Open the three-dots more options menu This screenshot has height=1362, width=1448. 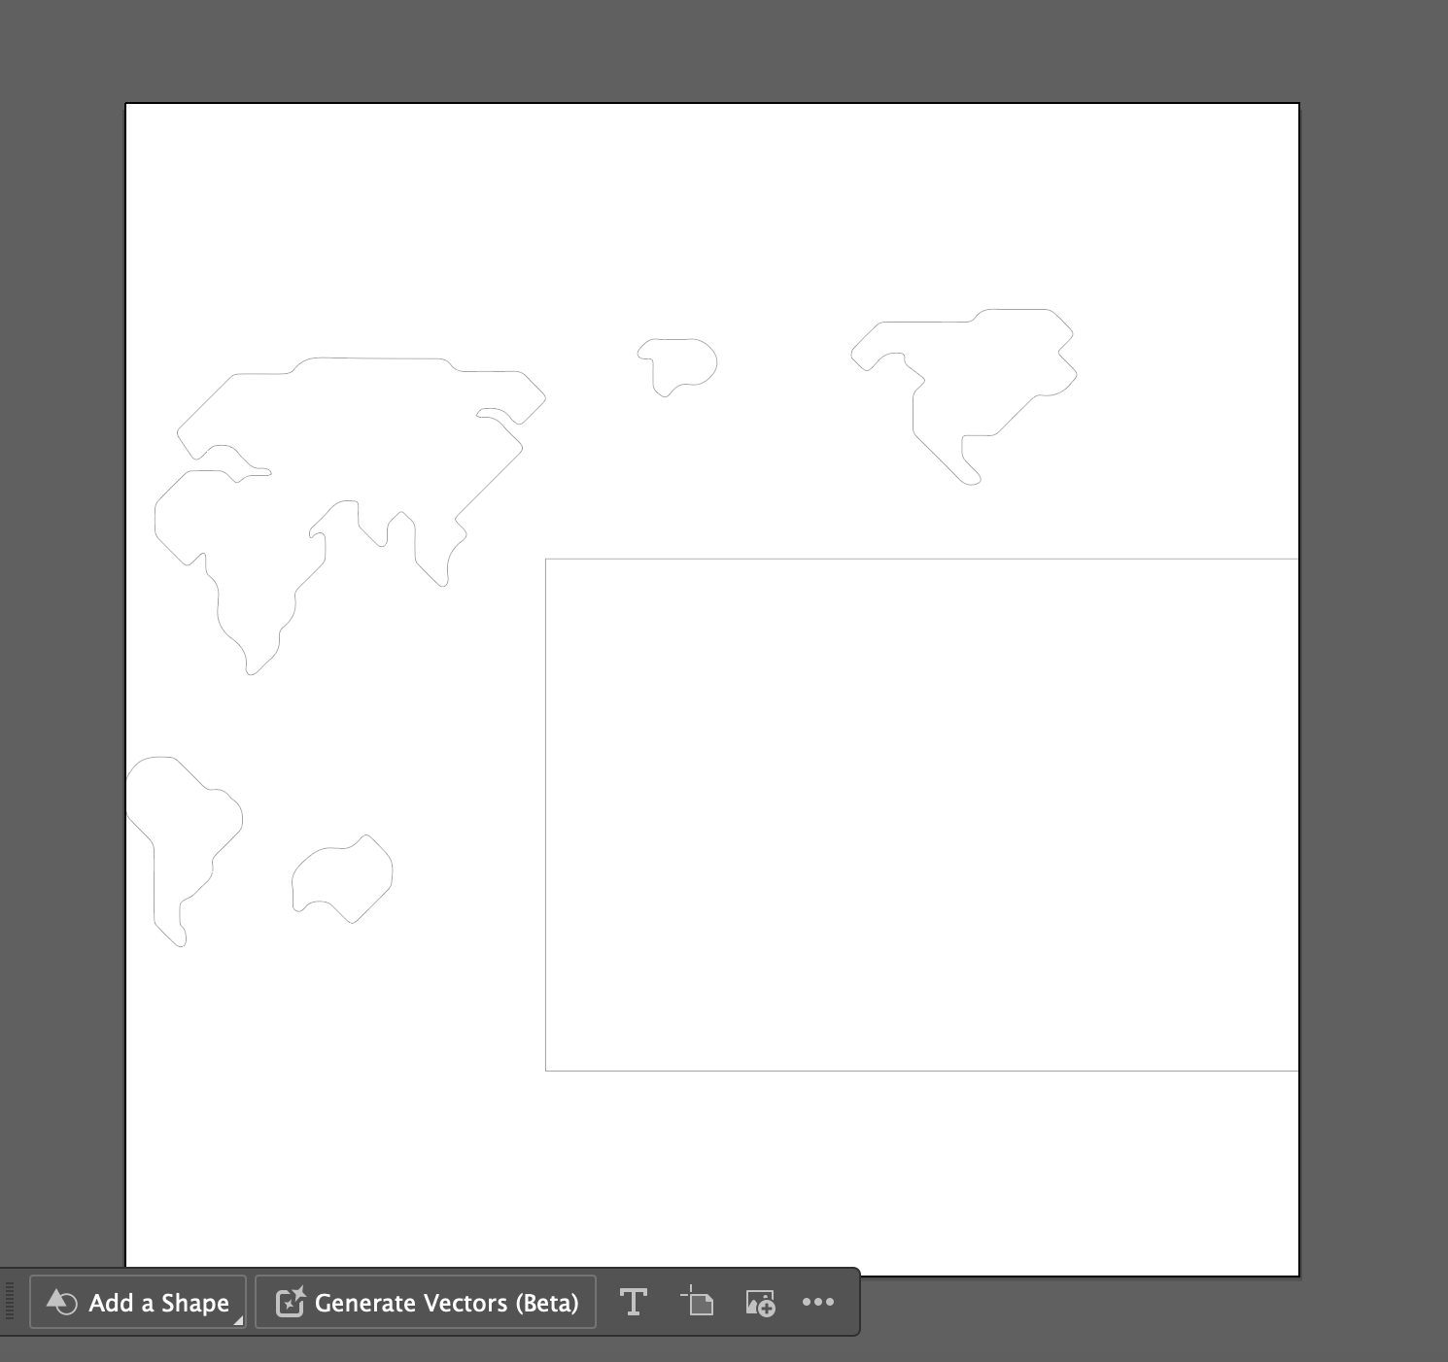(818, 1302)
